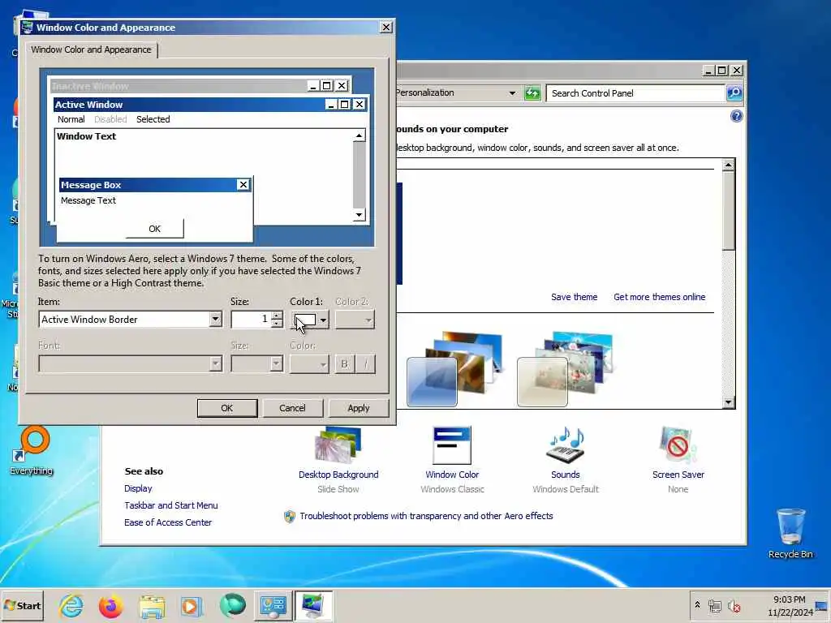
Task: Click the preview window scroll down arrow
Action: click(x=360, y=214)
